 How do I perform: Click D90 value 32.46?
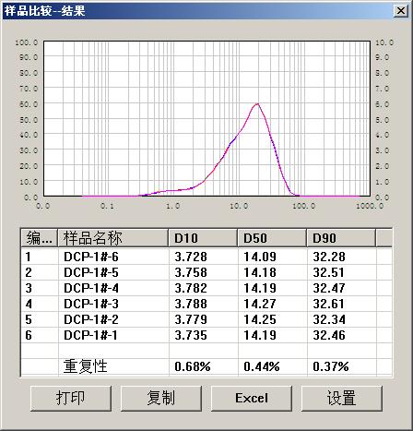click(x=329, y=335)
